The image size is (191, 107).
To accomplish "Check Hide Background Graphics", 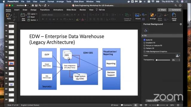I will (144, 51).
